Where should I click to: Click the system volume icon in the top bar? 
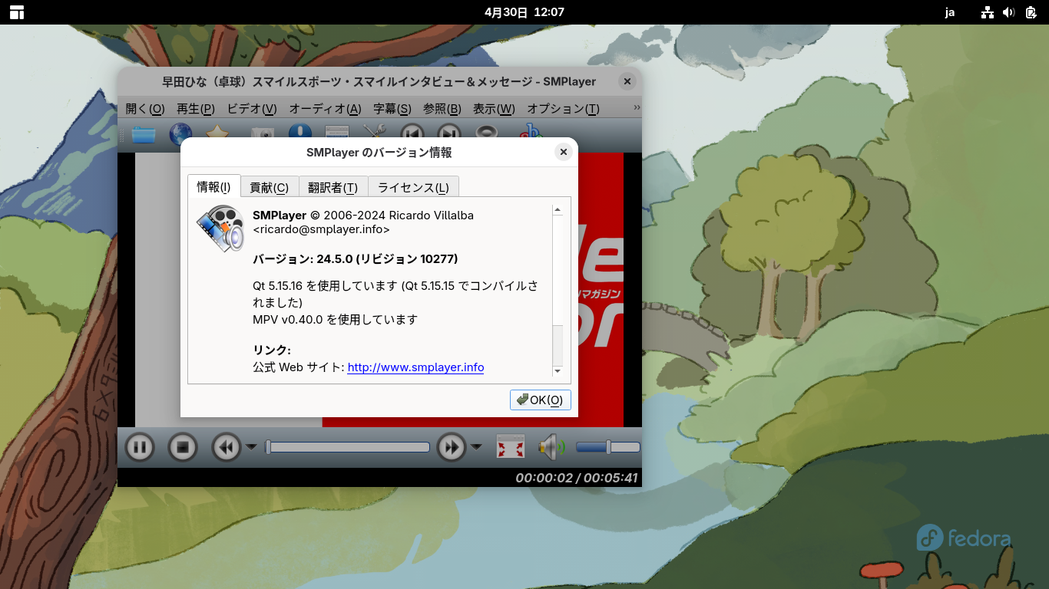(x=1008, y=12)
